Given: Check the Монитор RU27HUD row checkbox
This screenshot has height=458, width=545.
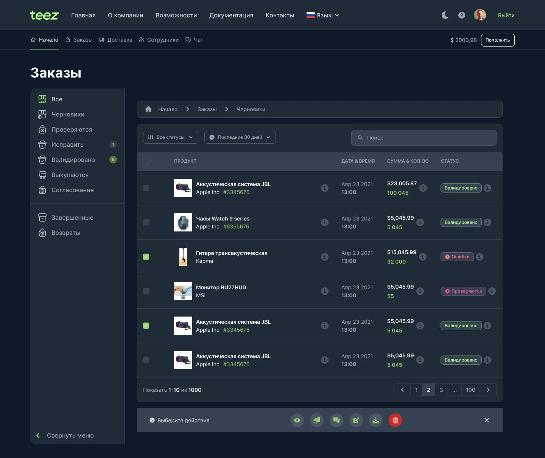Looking at the screenshot, I should pyautogui.click(x=146, y=291).
